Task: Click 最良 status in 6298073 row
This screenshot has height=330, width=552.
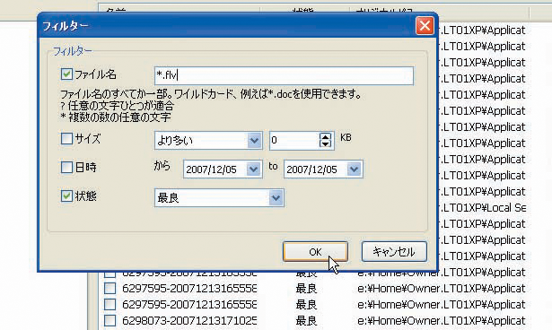Action: tap(306, 320)
